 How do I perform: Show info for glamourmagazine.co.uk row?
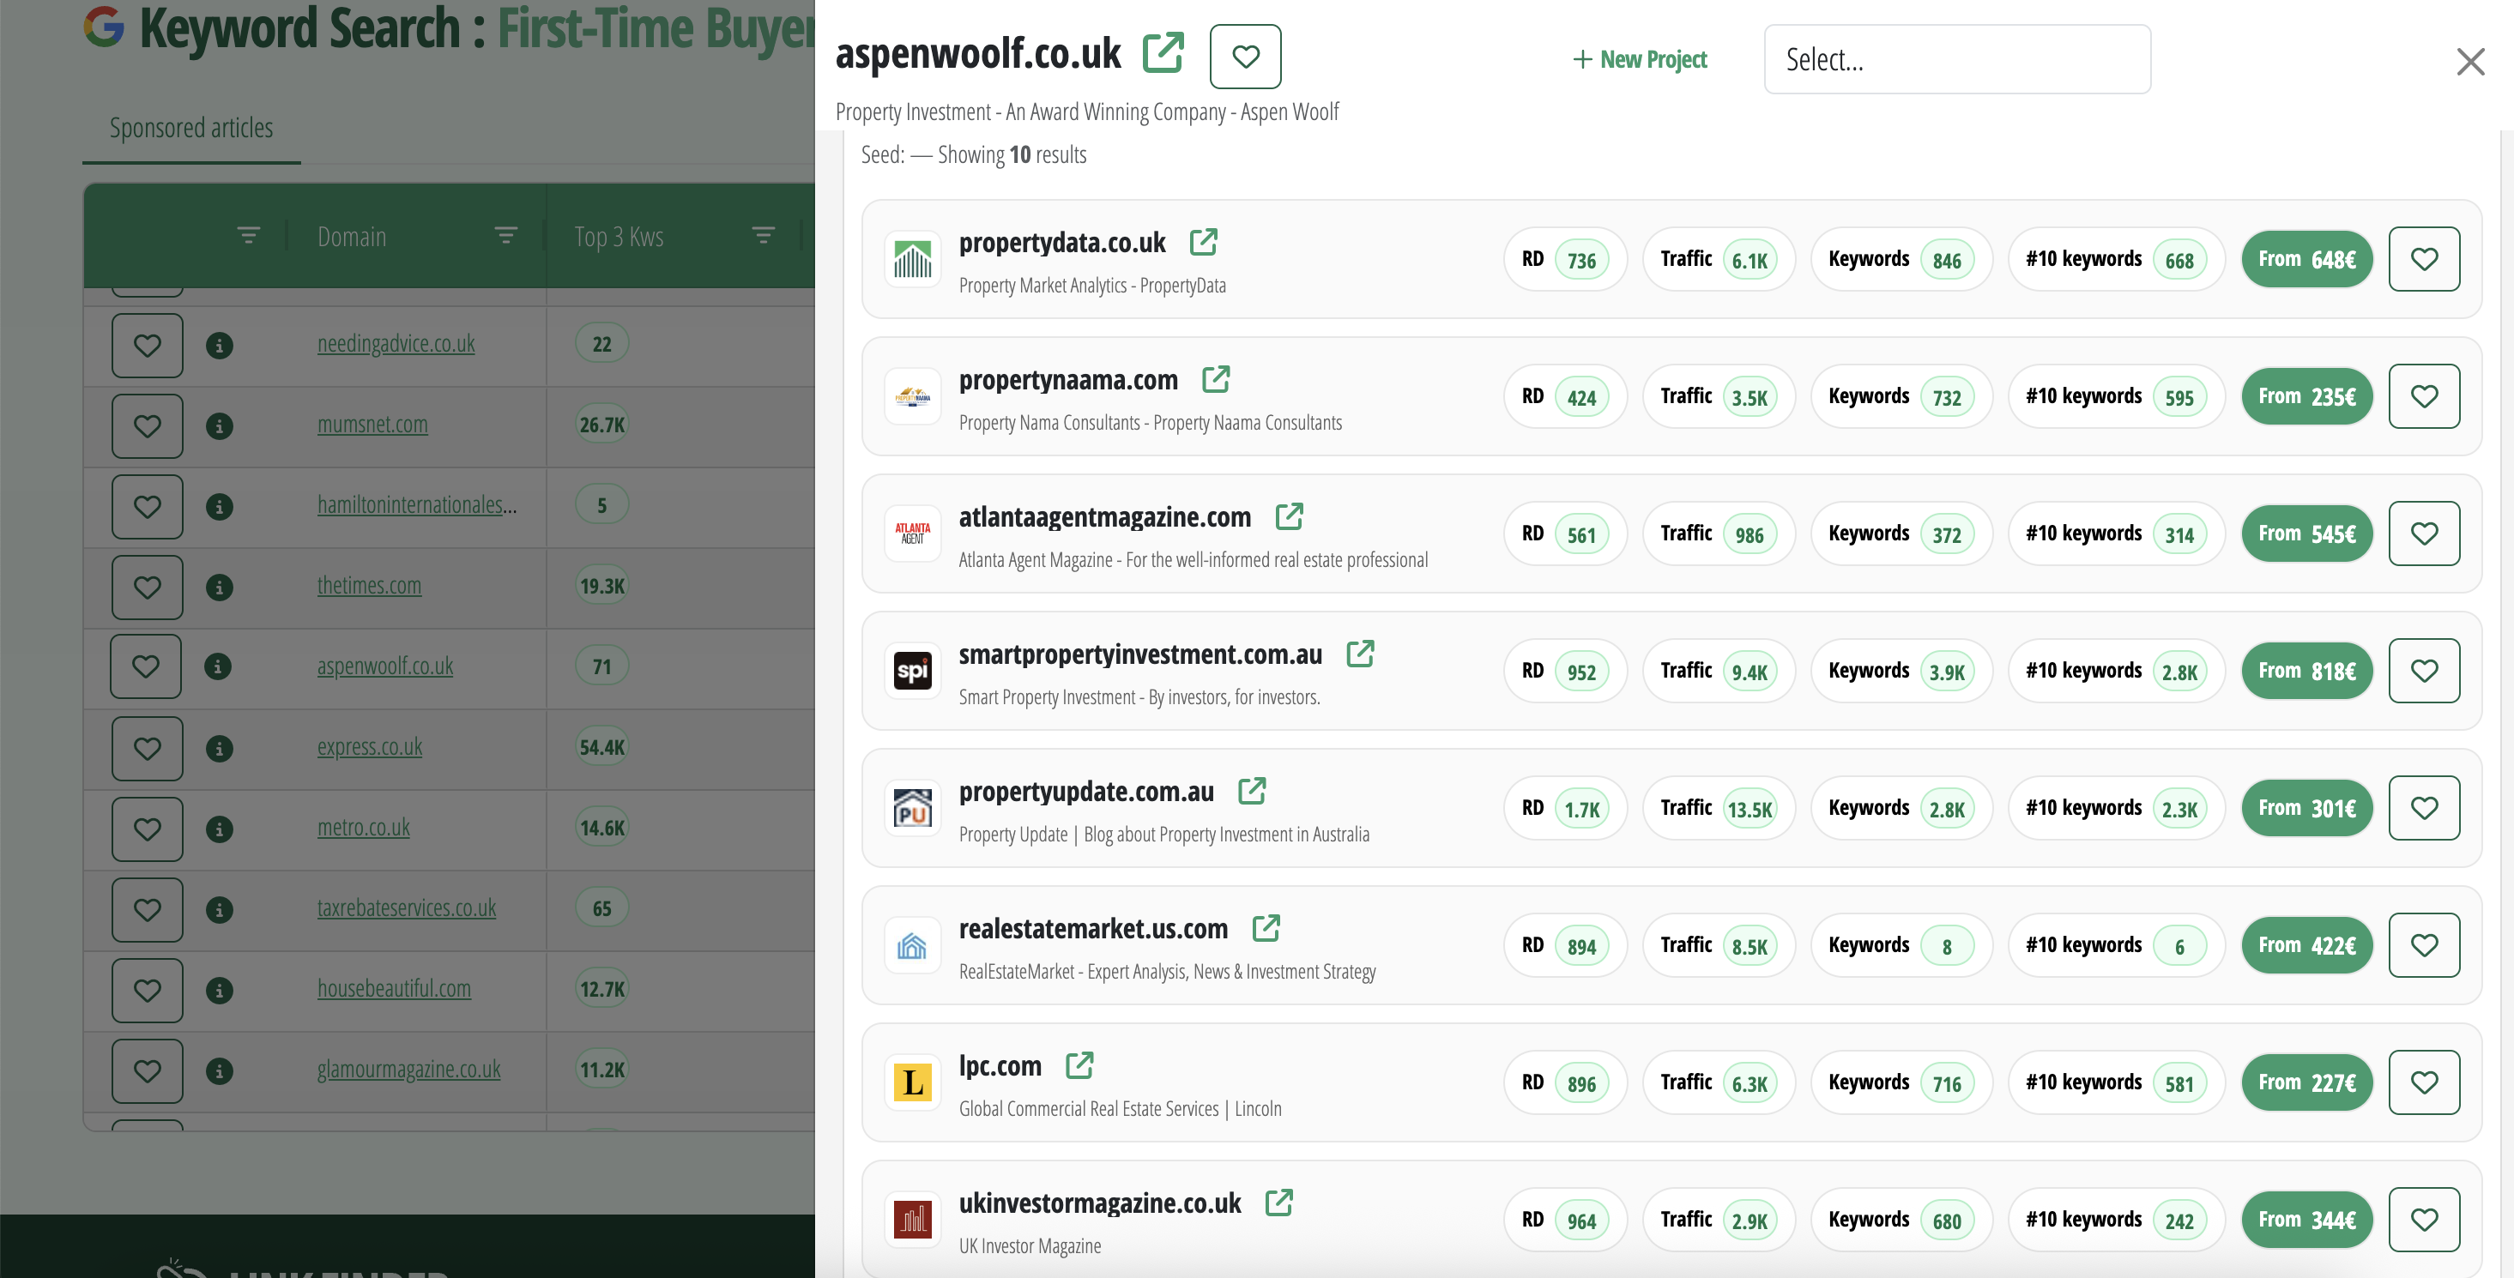[x=220, y=1071]
